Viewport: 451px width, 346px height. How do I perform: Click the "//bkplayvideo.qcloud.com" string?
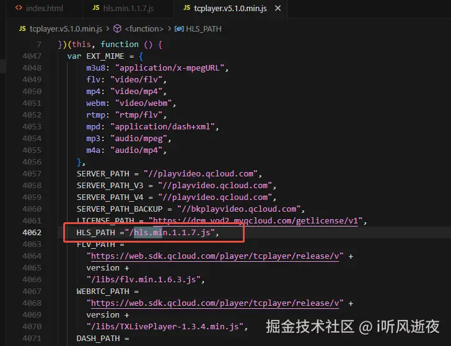[239, 209]
